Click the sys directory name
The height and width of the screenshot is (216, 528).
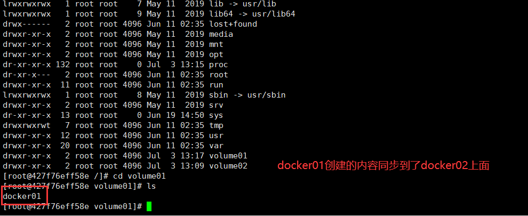(x=215, y=115)
